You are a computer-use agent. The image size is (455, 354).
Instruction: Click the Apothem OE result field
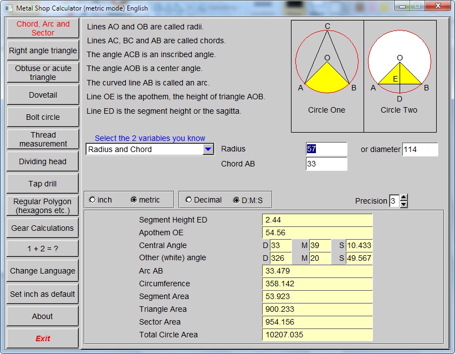pyautogui.click(x=318, y=233)
